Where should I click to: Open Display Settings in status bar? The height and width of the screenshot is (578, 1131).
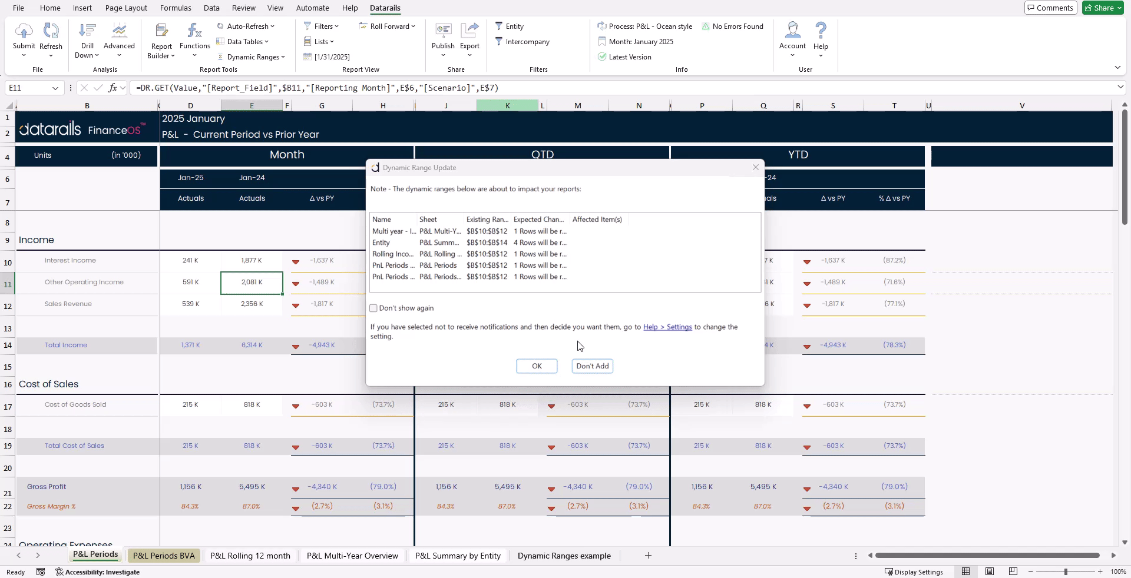click(914, 572)
